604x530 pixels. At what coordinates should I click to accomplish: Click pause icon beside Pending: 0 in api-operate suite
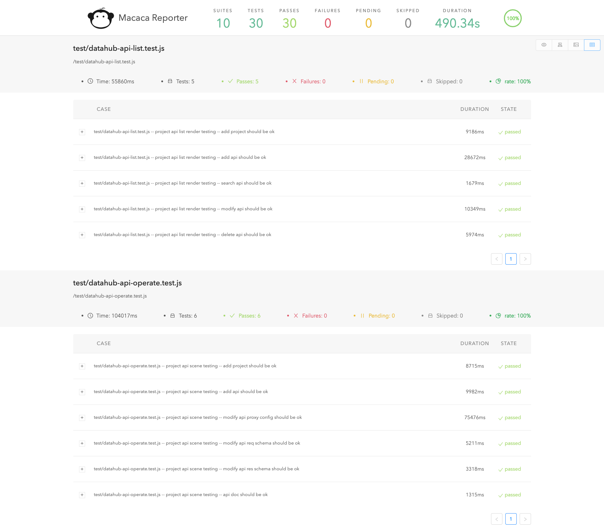pos(362,315)
